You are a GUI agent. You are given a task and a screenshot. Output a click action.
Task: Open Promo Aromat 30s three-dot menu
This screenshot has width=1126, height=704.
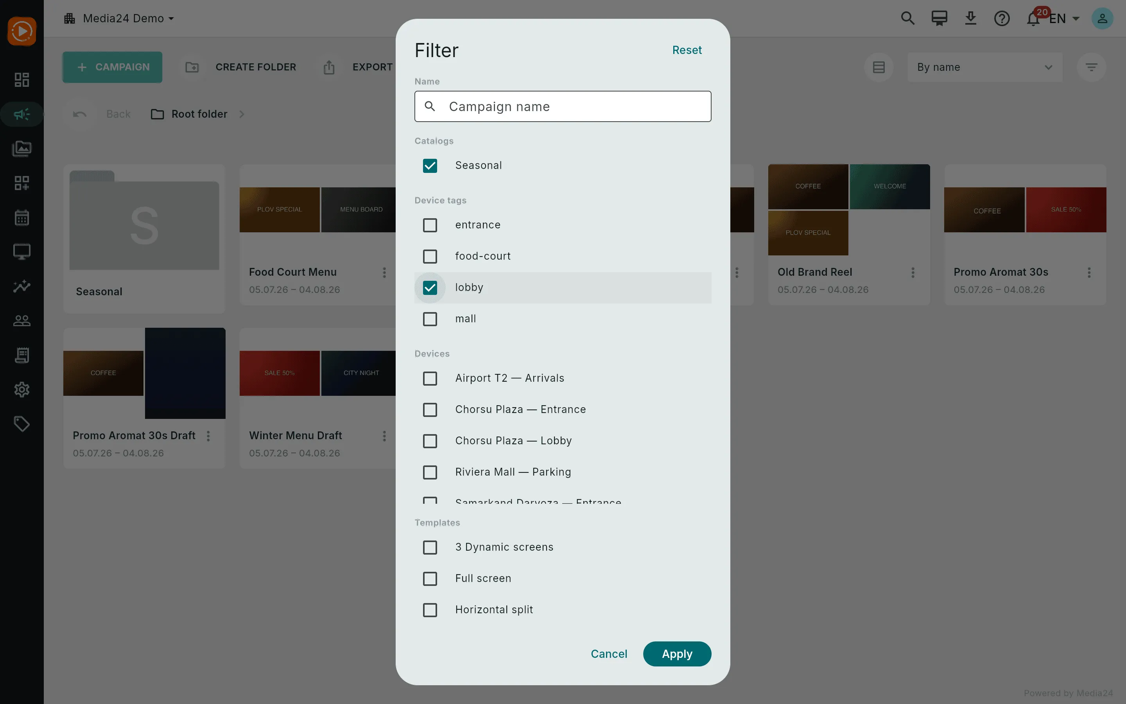1089,272
